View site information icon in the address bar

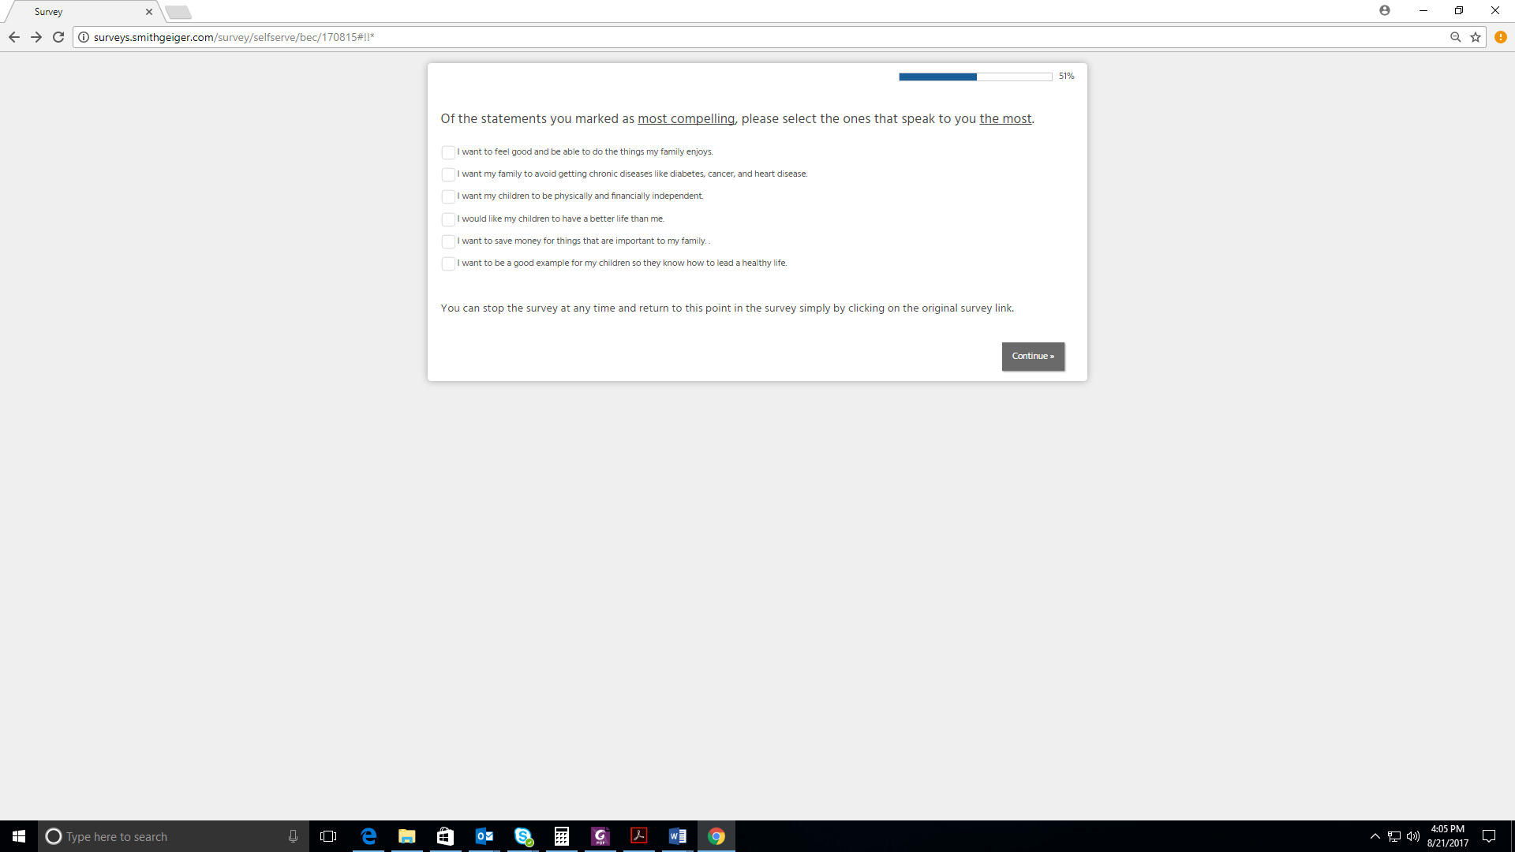84,37
